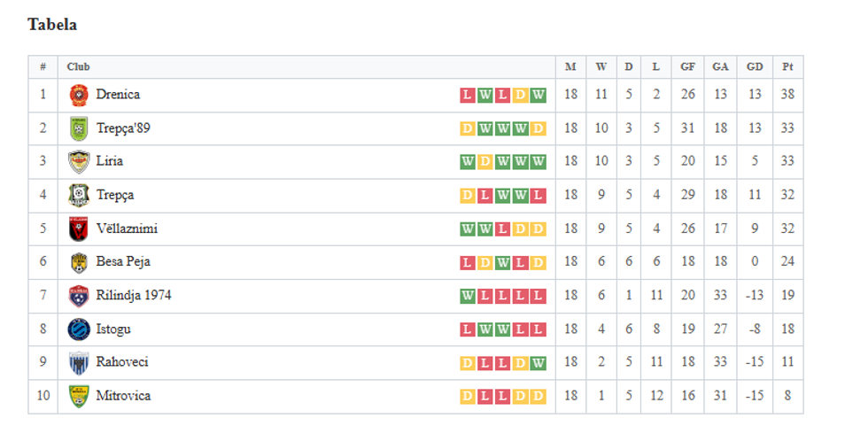The width and height of the screenshot is (868, 426).
Task: Click the Drenica club crest icon
Action: click(79, 95)
